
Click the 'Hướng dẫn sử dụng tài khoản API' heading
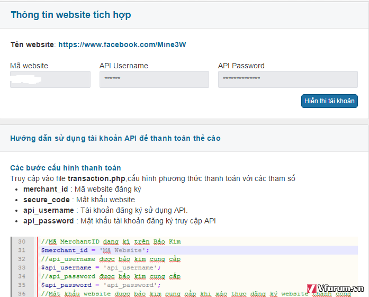(x=115, y=138)
